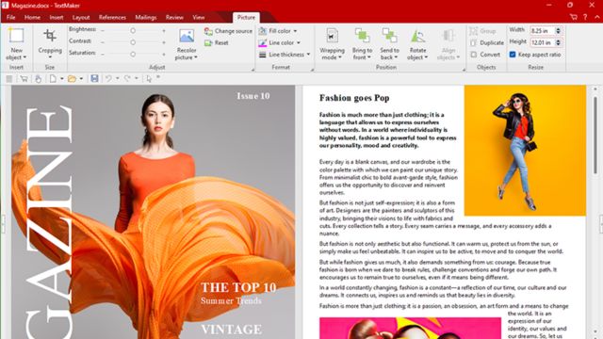Open Recolor picture options
This screenshot has width=603, height=339.
(x=187, y=44)
